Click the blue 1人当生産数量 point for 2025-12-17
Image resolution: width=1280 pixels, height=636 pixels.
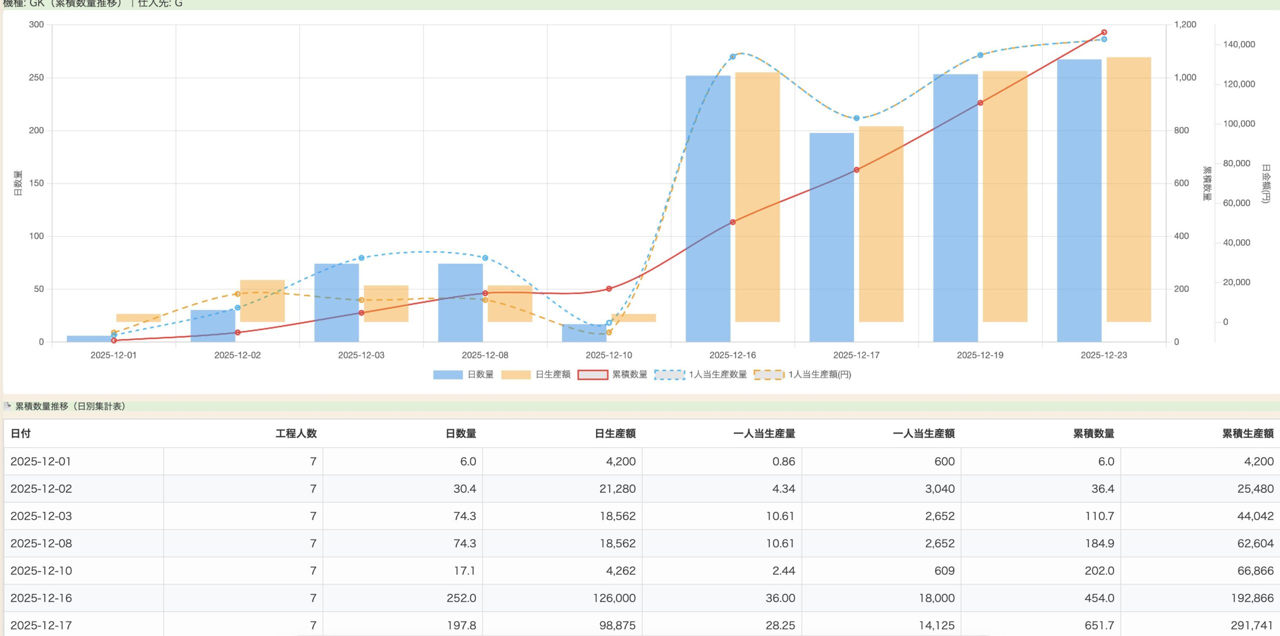click(856, 118)
